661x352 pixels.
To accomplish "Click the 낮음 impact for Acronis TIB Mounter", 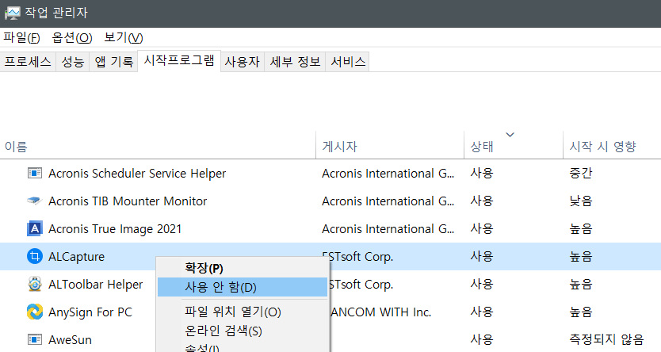I will click(580, 201).
